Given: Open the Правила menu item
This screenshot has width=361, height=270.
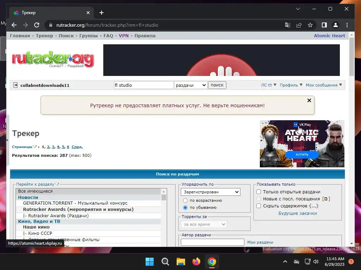Looking at the screenshot, I should click(x=145, y=36).
